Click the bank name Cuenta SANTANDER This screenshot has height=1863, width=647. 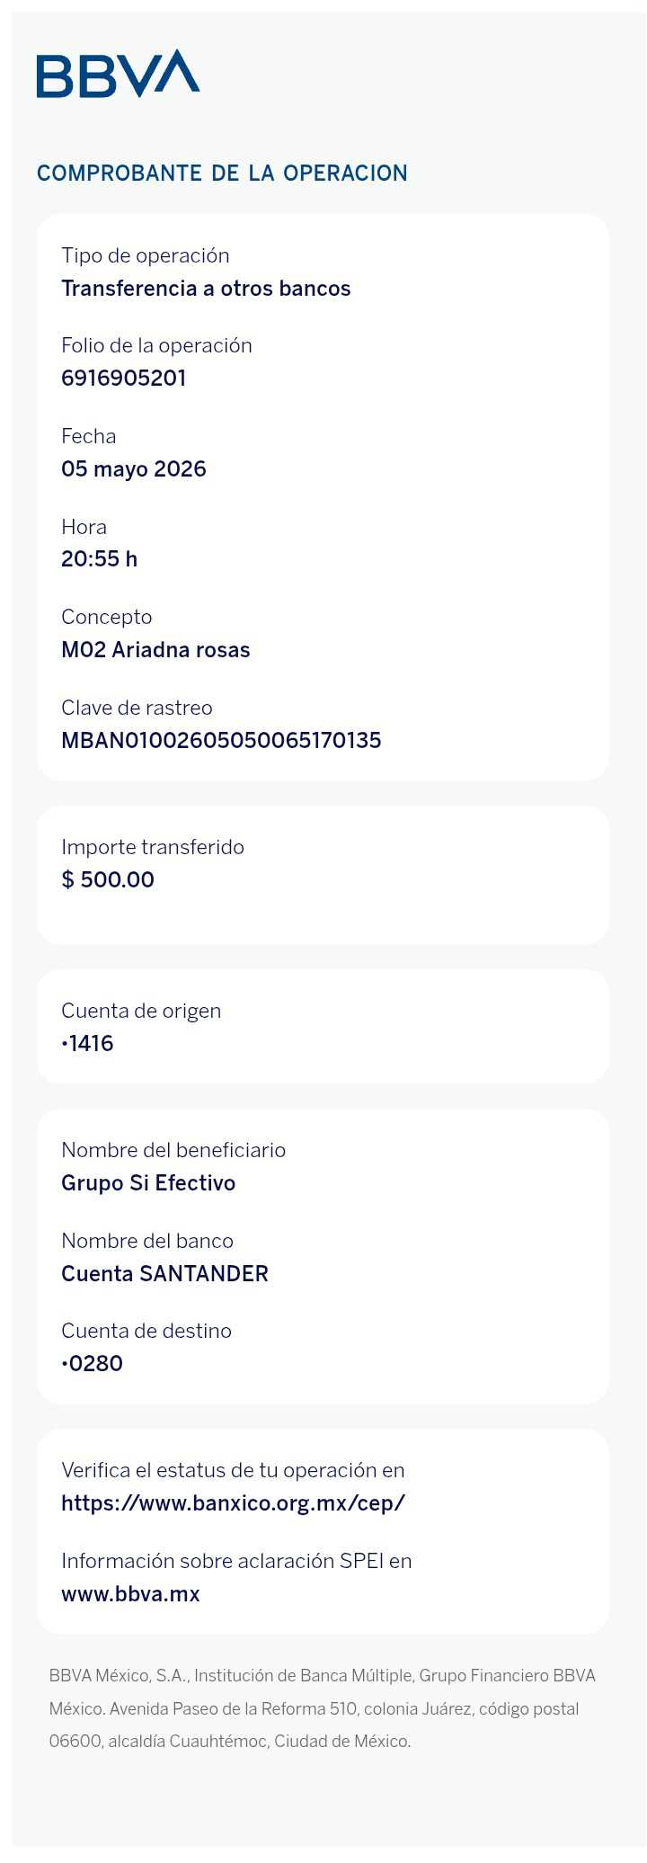(164, 1273)
